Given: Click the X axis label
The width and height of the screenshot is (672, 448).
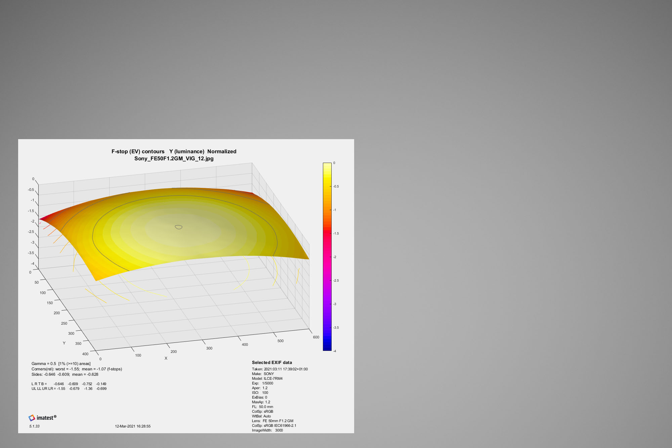Looking at the screenshot, I should pos(166,358).
